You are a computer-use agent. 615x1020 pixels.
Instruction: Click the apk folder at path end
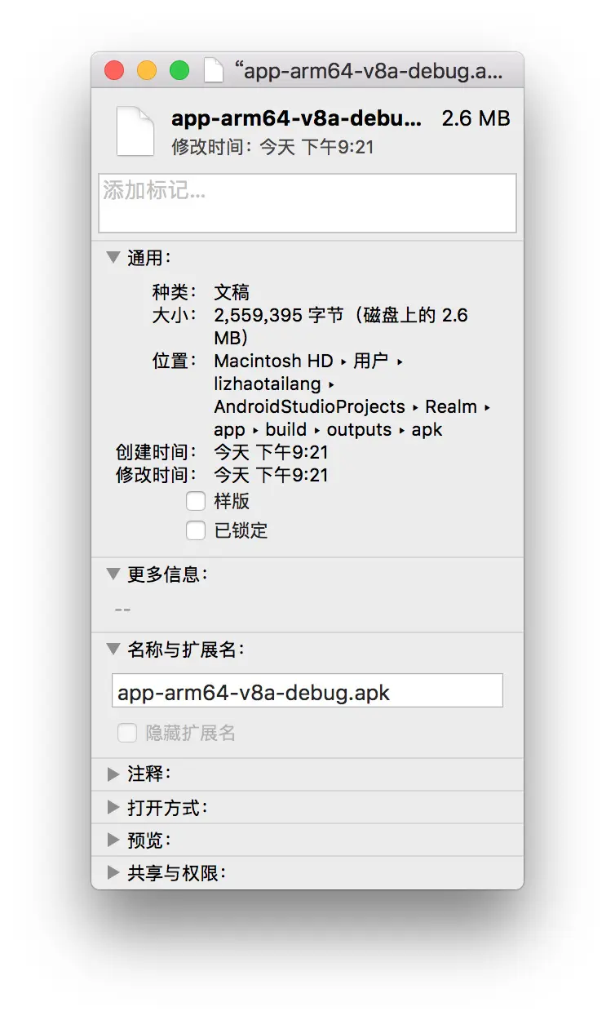click(x=427, y=429)
